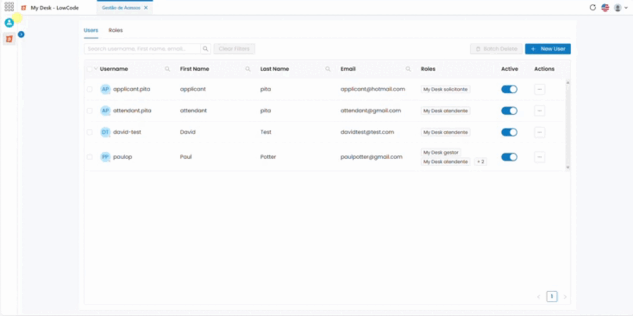This screenshot has height=316, width=633.
Task: Select the orange My Desk sidebar icon
Action: 9,39
